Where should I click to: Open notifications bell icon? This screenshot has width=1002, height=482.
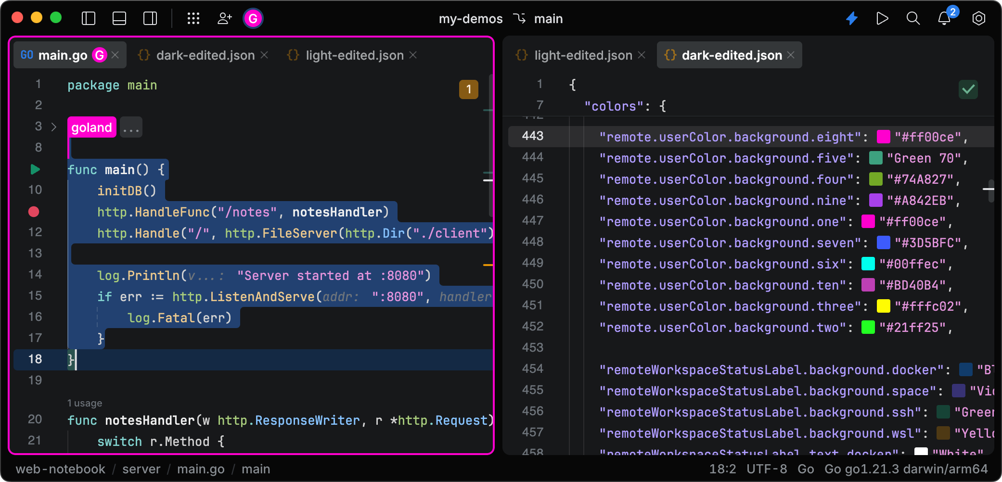pos(944,19)
